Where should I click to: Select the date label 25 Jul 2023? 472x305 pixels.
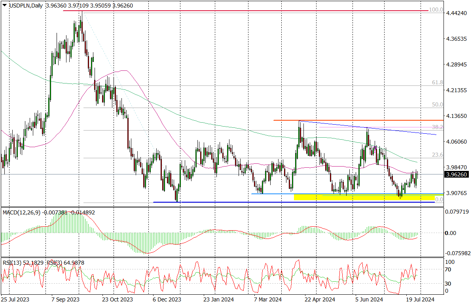[x=15, y=299]
